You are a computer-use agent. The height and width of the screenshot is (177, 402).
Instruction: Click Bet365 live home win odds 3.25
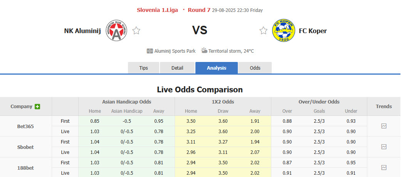[x=191, y=131]
